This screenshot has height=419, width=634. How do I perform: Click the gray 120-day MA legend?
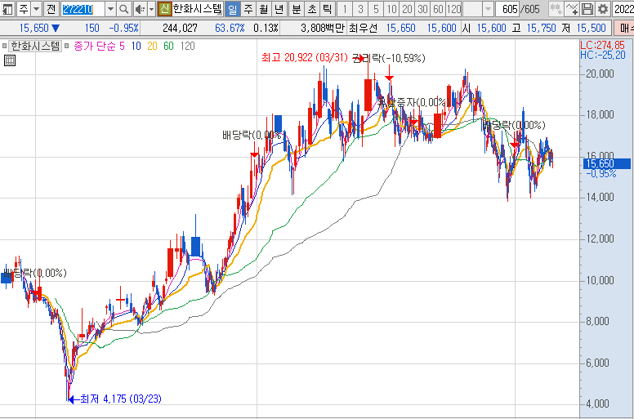187,46
